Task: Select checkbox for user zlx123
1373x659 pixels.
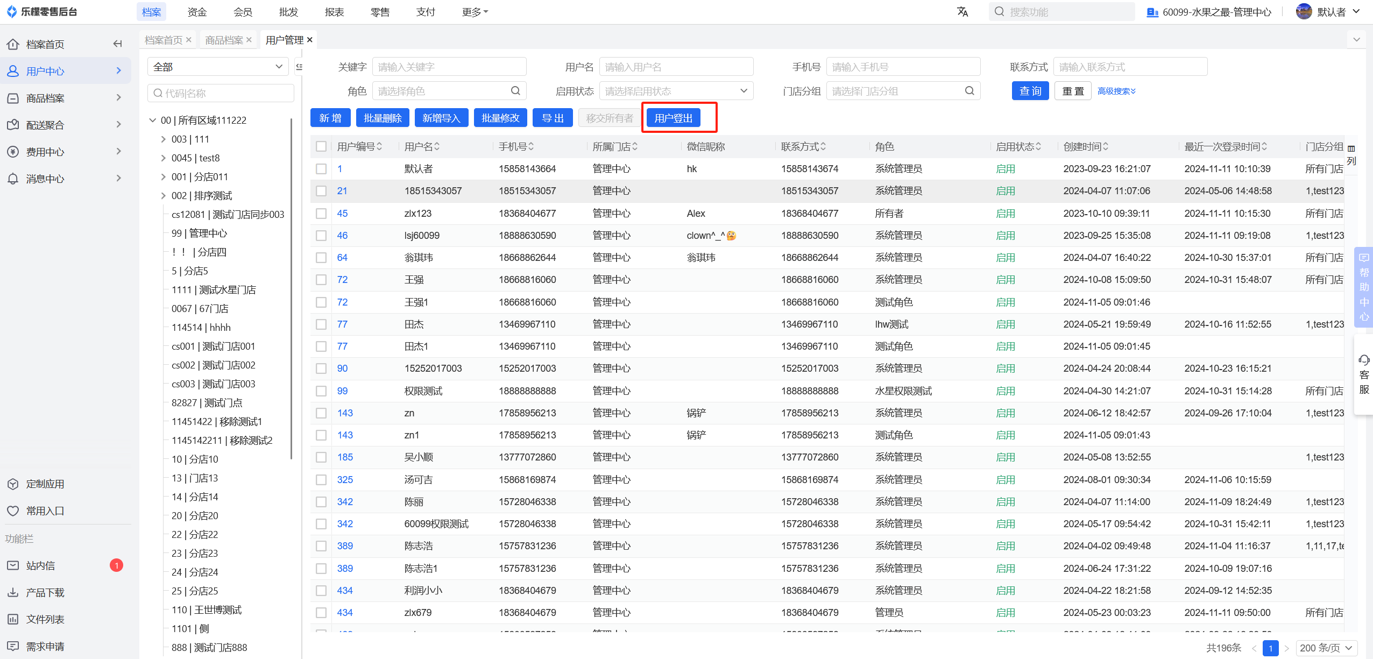Action: coord(321,214)
